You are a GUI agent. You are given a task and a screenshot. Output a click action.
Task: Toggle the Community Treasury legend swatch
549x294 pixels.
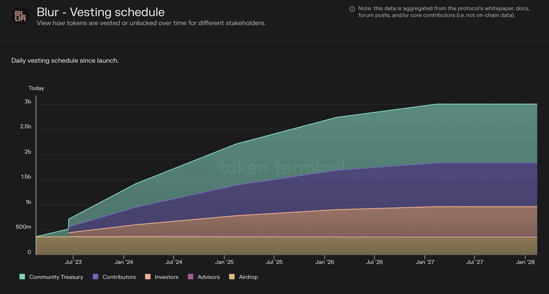(x=22, y=277)
